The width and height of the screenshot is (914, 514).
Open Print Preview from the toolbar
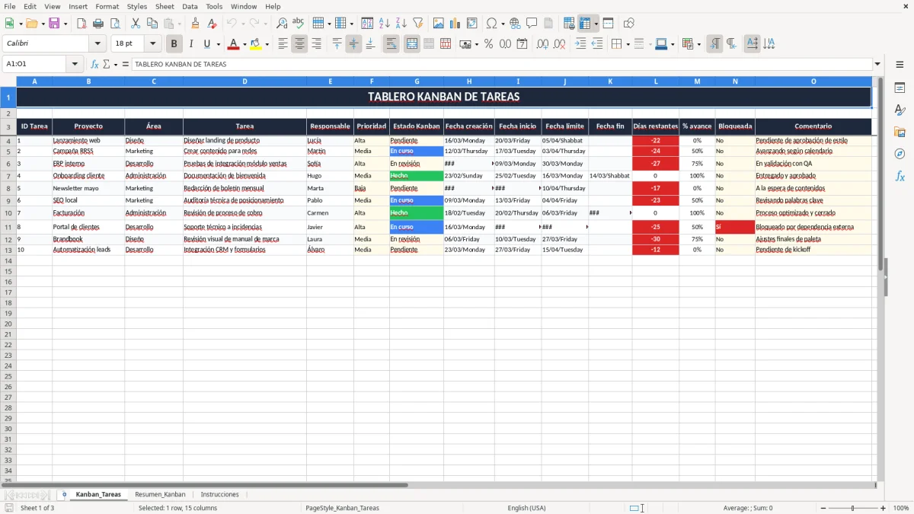[x=115, y=24]
